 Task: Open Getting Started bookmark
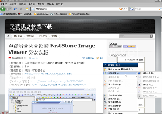[25, 14]
